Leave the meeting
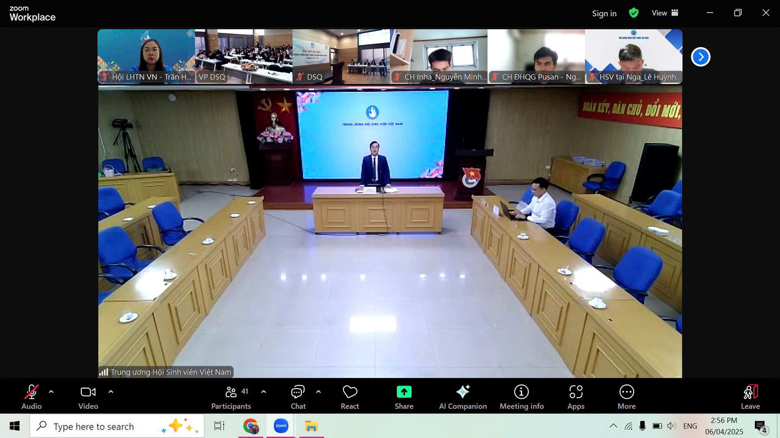 [x=750, y=397]
